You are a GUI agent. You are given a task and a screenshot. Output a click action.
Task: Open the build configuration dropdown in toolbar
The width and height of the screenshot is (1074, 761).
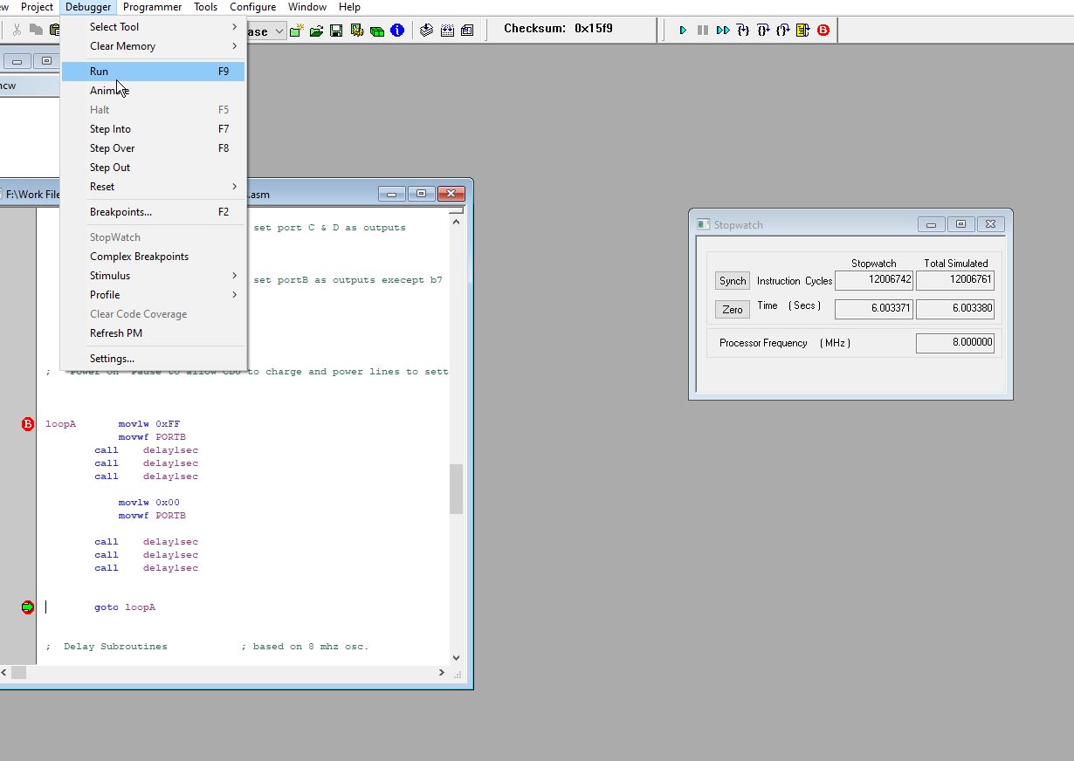[x=279, y=31]
